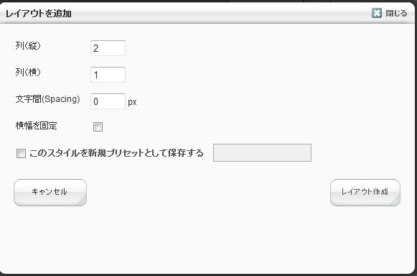Tick the save-as-new-preset checkbox

click(21, 153)
